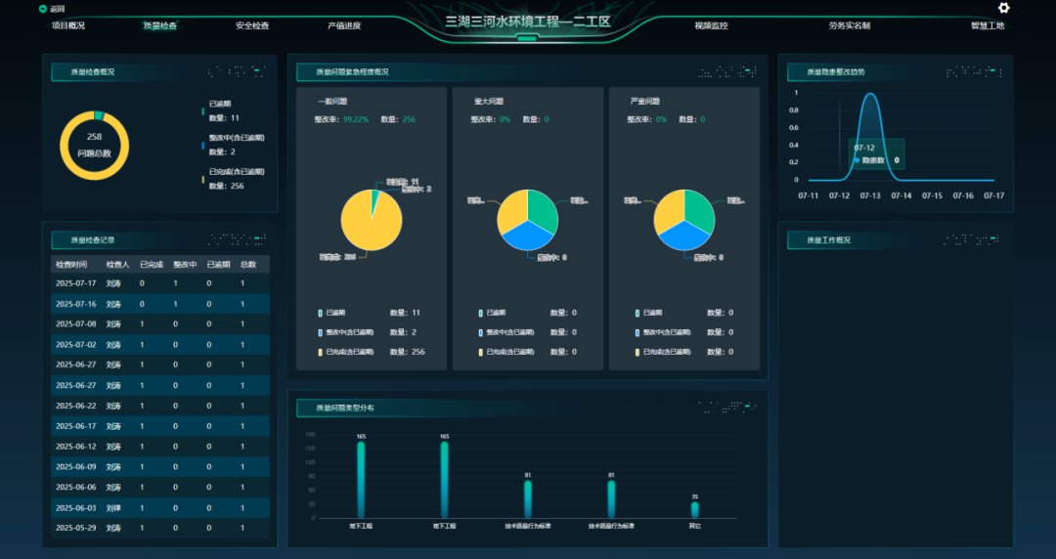Viewport: 1056px width, 559px height.
Task: Click the 其它 bar in type distribution
Action: coord(695,509)
